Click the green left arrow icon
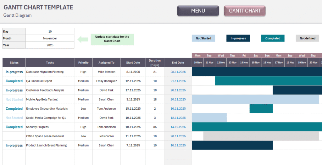 (x=83, y=39)
